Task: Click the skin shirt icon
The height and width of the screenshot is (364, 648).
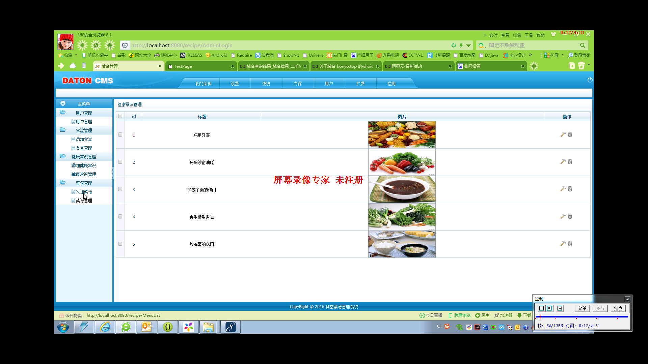Action: click(x=553, y=34)
